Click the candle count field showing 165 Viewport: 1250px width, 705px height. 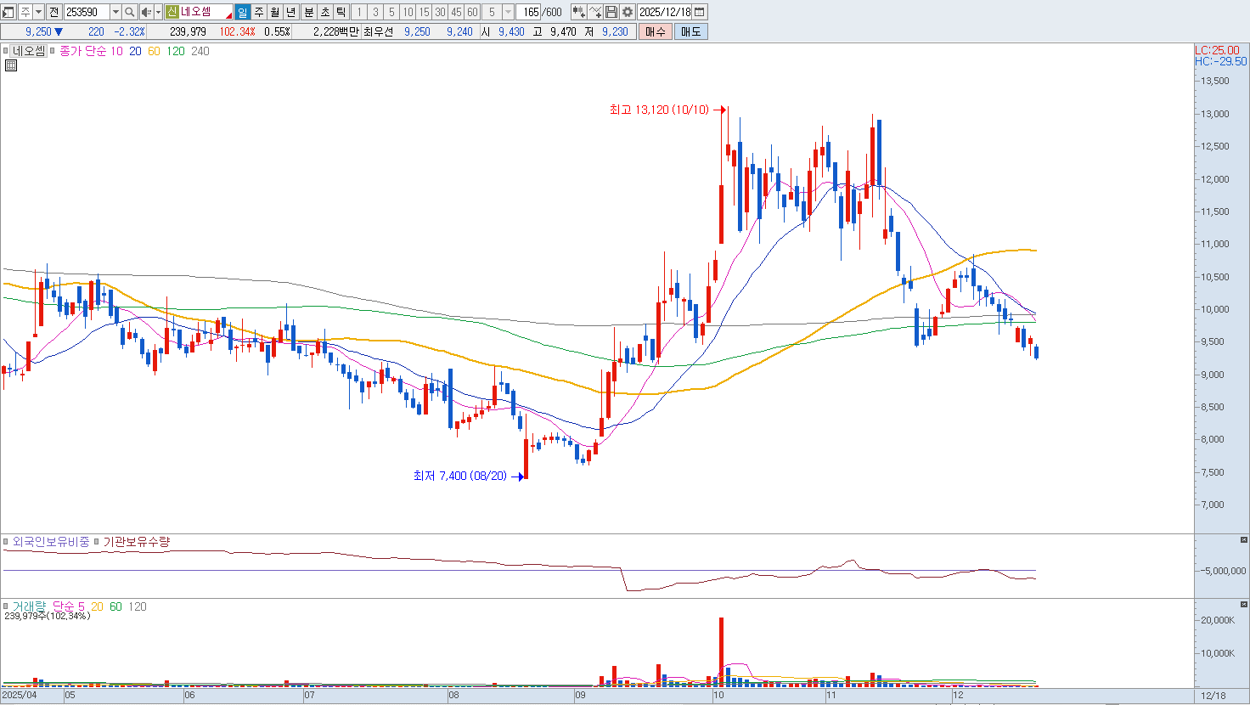531,12
